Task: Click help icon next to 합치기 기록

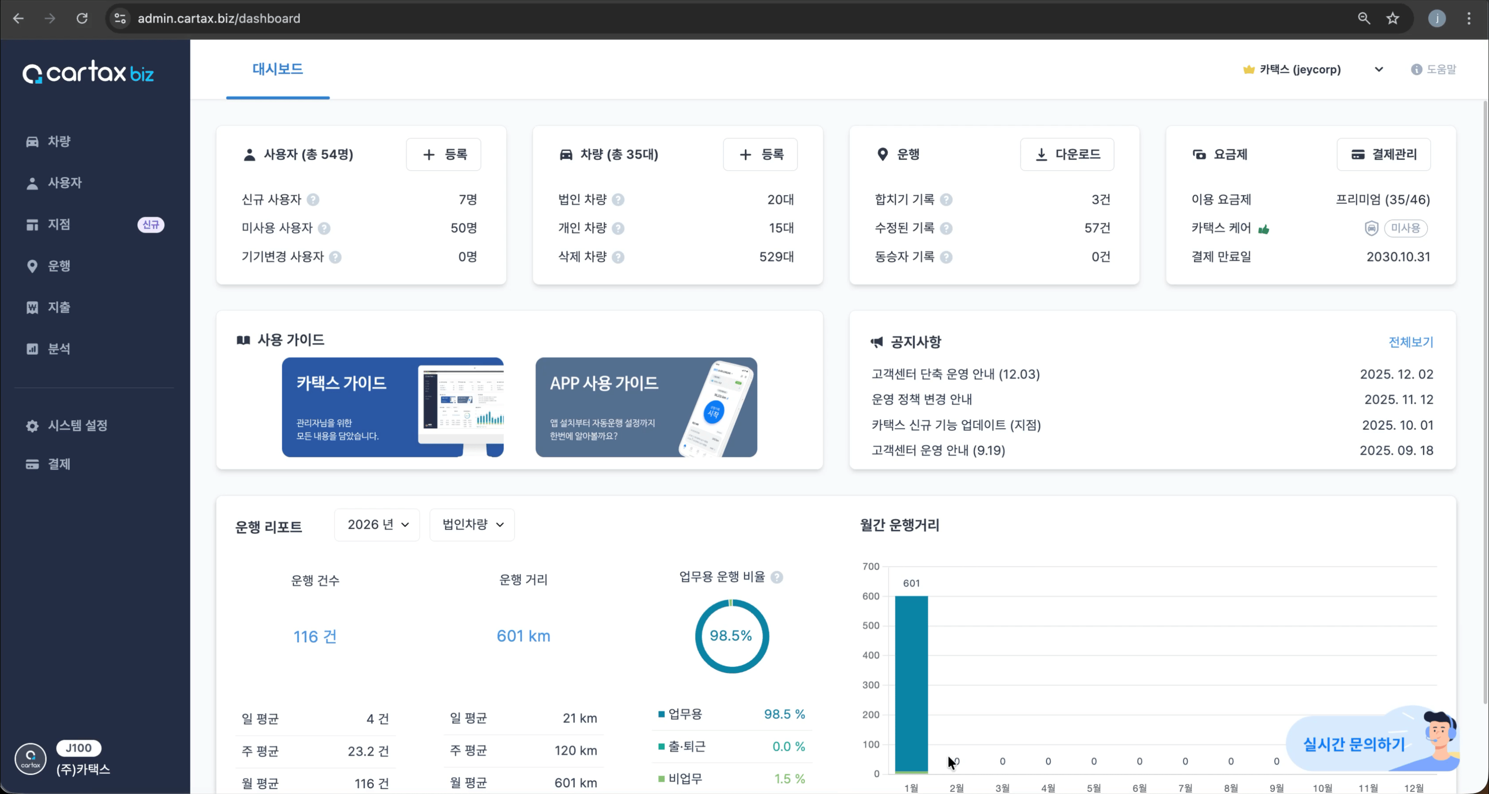Action: [x=946, y=200]
